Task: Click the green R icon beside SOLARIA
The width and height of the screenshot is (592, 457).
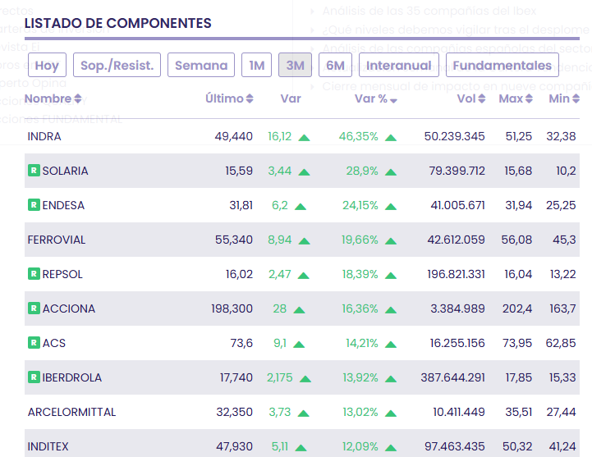Action: tap(34, 171)
